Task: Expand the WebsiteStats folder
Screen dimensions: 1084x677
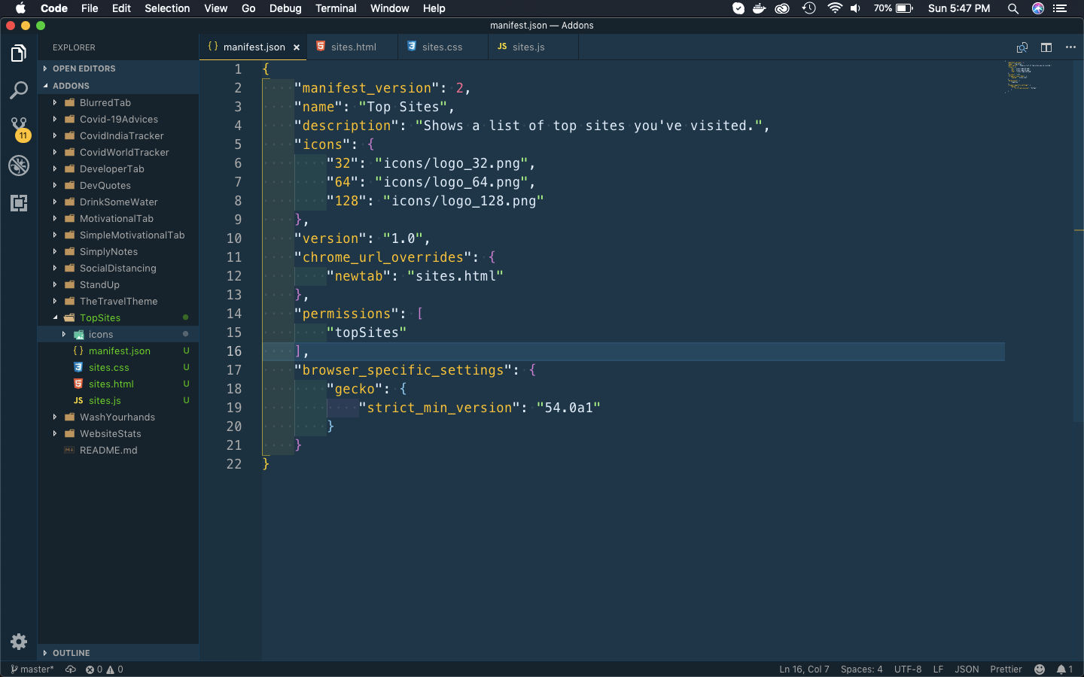Action: (x=118, y=434)
